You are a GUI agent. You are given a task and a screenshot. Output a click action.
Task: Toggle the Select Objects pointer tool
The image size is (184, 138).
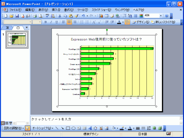[x=28, y=128]
